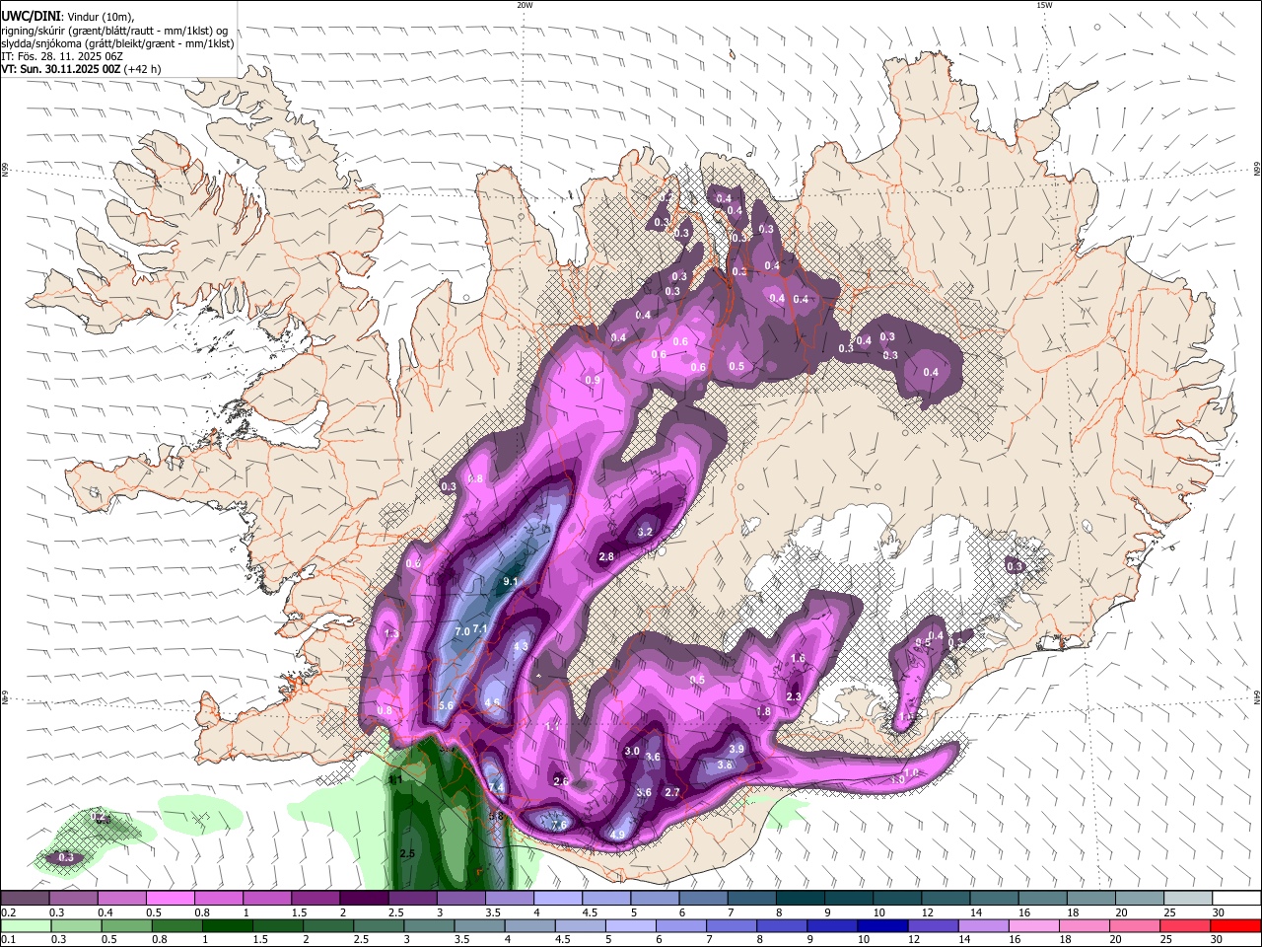
Task: Select the 7.0 precipitation value
Action: pyautogui.click(x=462, y=631)
